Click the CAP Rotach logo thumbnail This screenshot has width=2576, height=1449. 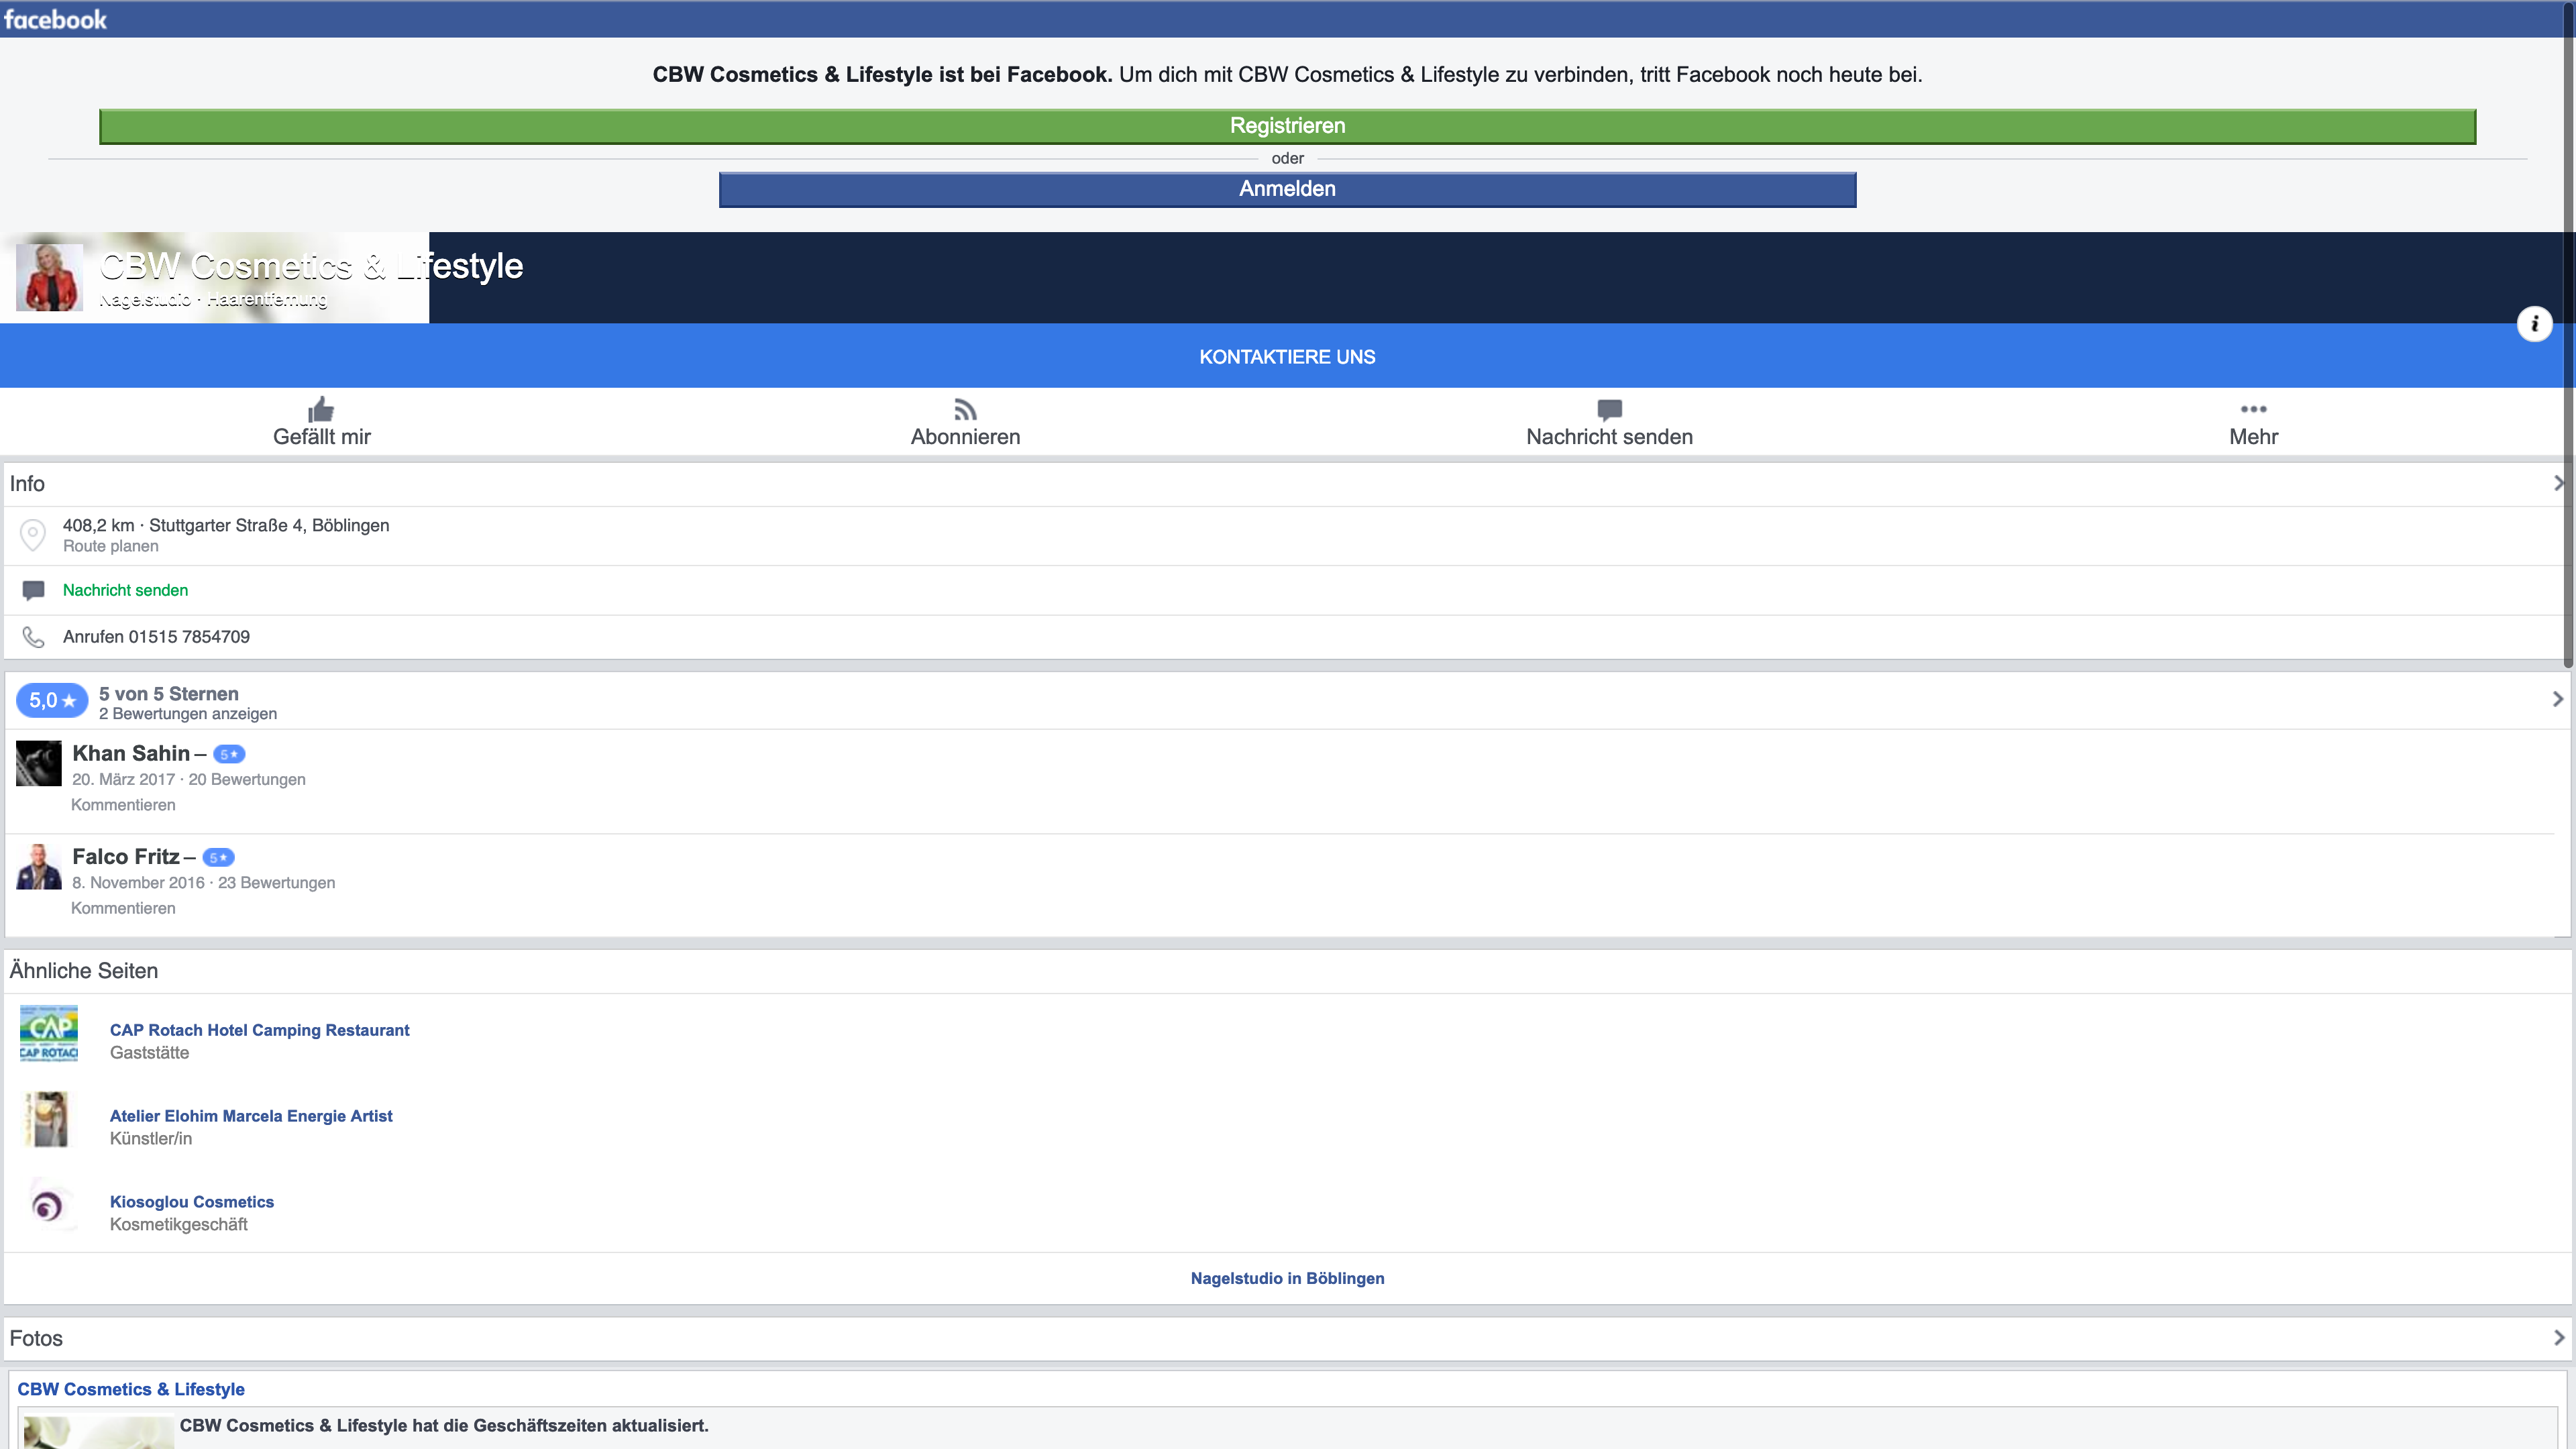[x=49, y=1034]
